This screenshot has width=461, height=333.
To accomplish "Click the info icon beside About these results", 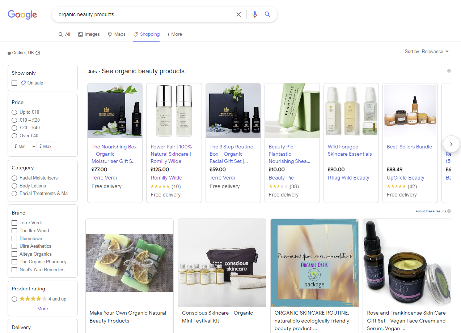I will (x=449, y=211).
